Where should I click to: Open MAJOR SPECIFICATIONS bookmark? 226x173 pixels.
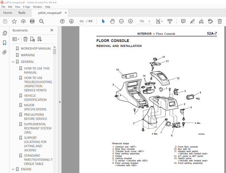click(x=35, y=107)
